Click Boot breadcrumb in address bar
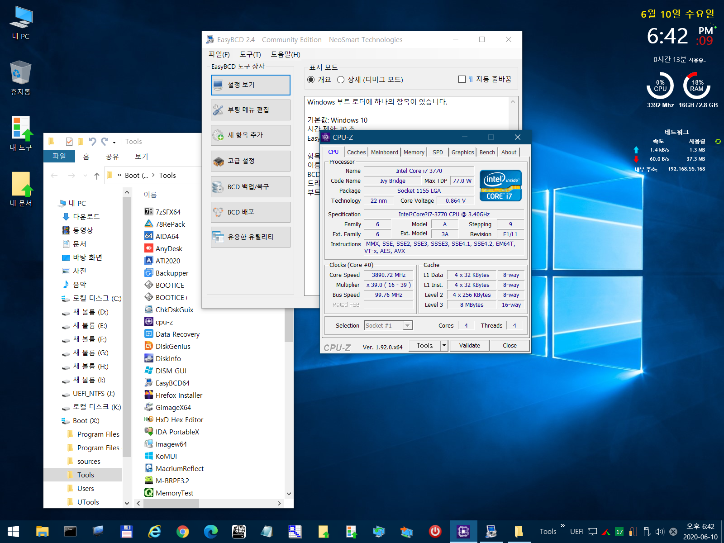 pos(136,176)
